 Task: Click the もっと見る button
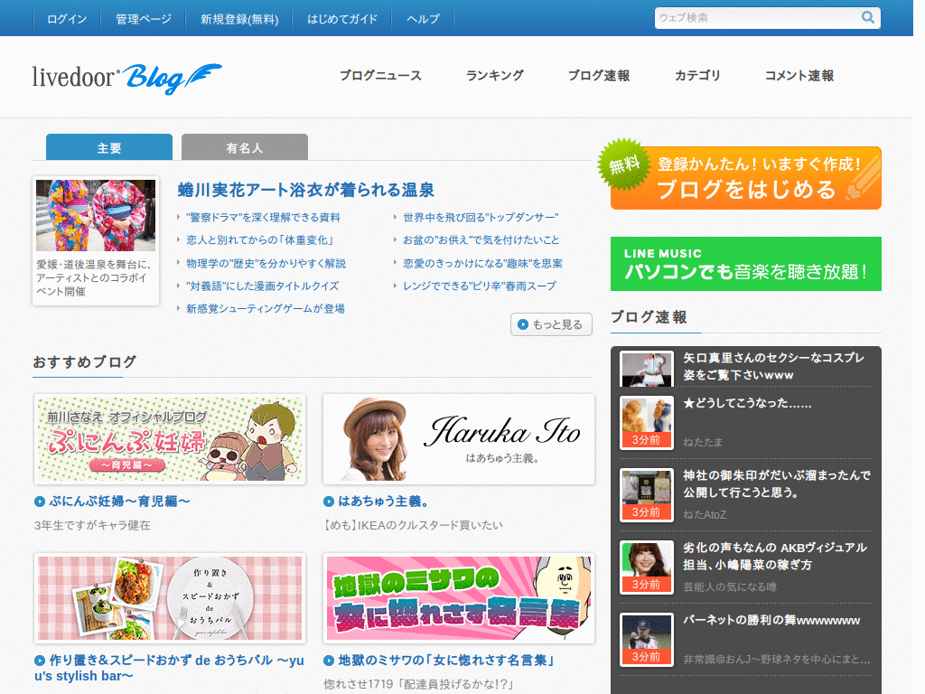(551, 324)
